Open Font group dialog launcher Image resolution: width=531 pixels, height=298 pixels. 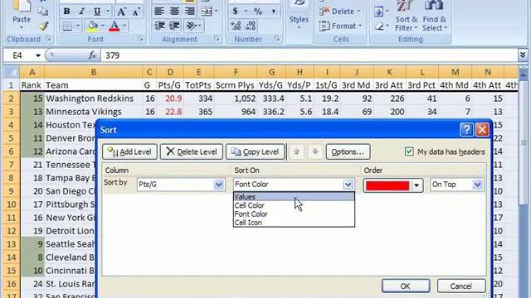[140, 39]
